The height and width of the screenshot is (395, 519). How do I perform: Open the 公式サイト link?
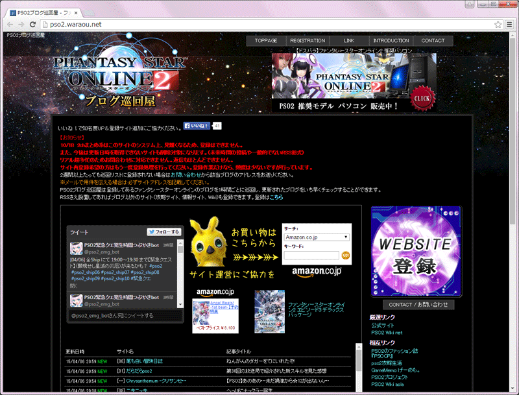[383, 326]
